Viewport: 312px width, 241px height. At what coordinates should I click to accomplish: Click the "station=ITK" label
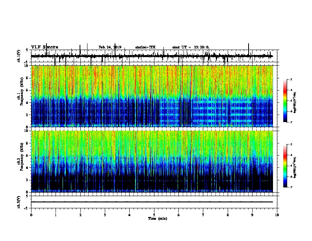(x=145, y=47)
